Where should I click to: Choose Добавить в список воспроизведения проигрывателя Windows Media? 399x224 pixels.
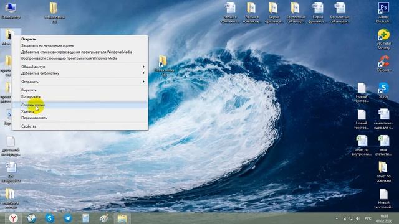tap(79, 52)
